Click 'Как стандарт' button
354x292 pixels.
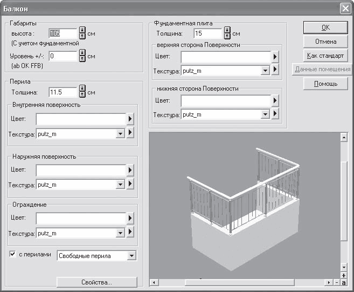325,56
